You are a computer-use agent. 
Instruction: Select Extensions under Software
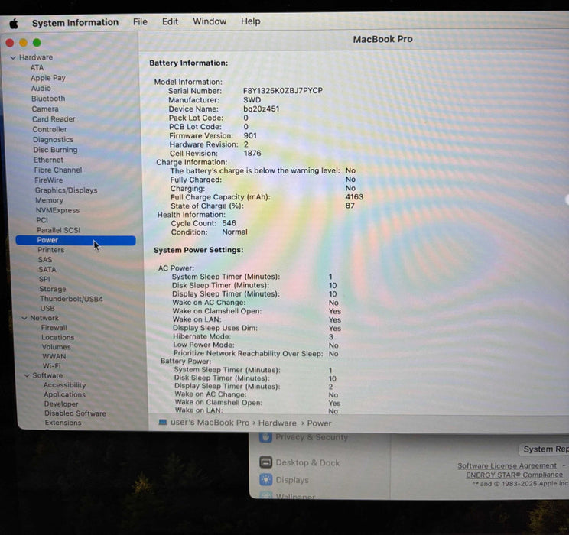tap(63, 423)
